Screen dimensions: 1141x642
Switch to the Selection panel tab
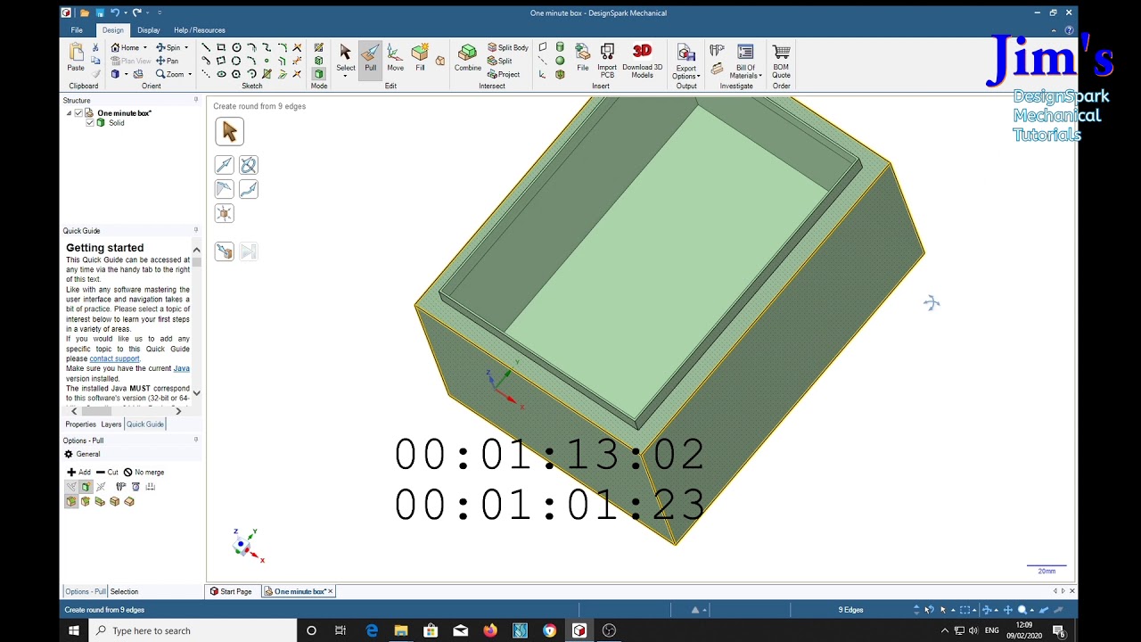coord(124,591)
